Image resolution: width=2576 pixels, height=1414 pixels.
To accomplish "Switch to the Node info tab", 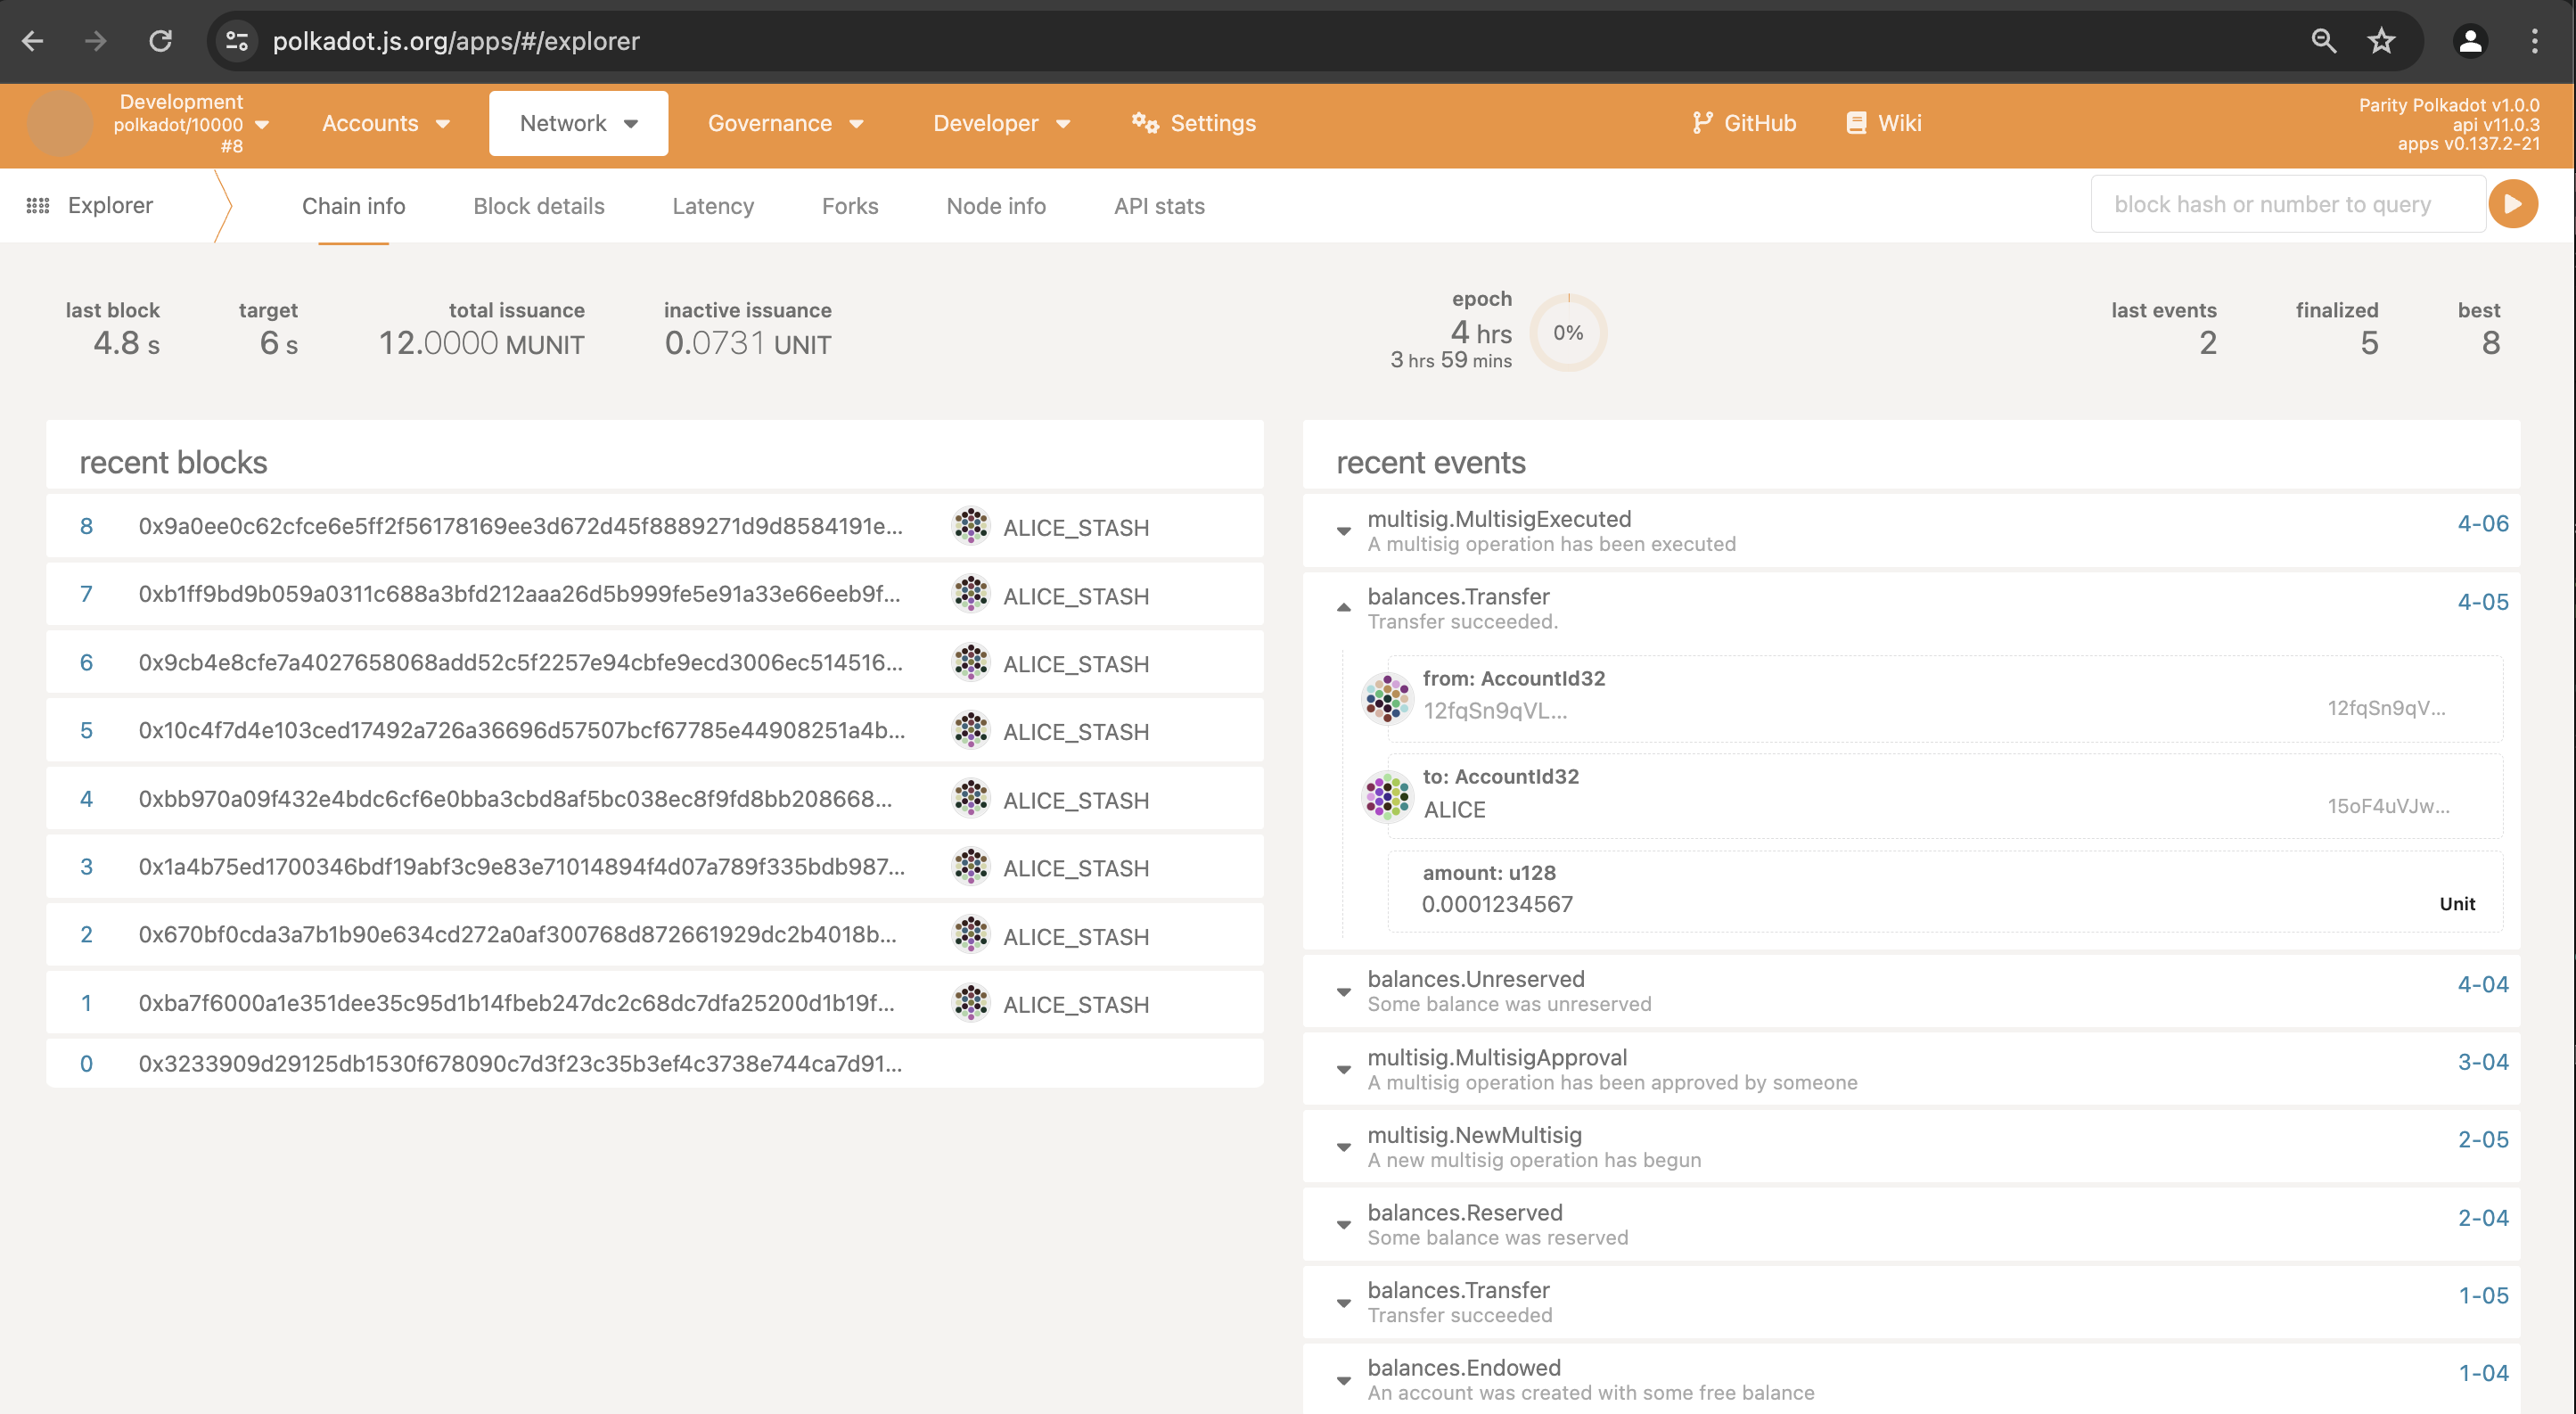I will [x=996, y=206].
